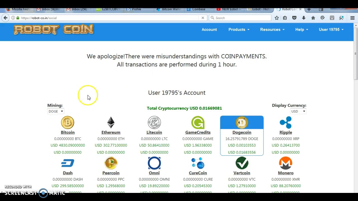The image size is (358, 201).
Task: Click the Peercoin icon
Action: 111,163
